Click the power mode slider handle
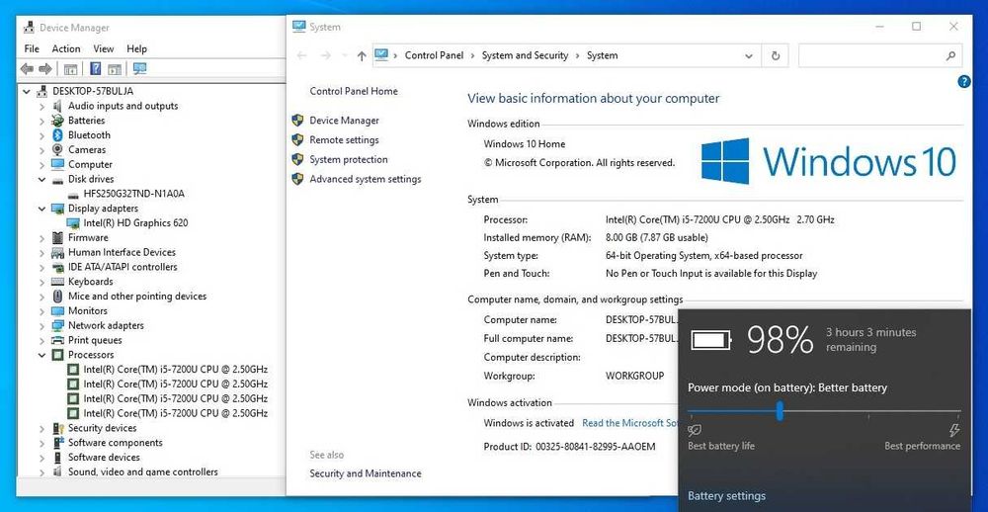Viewport: 988px width, 512px height. tap(781, 411)
